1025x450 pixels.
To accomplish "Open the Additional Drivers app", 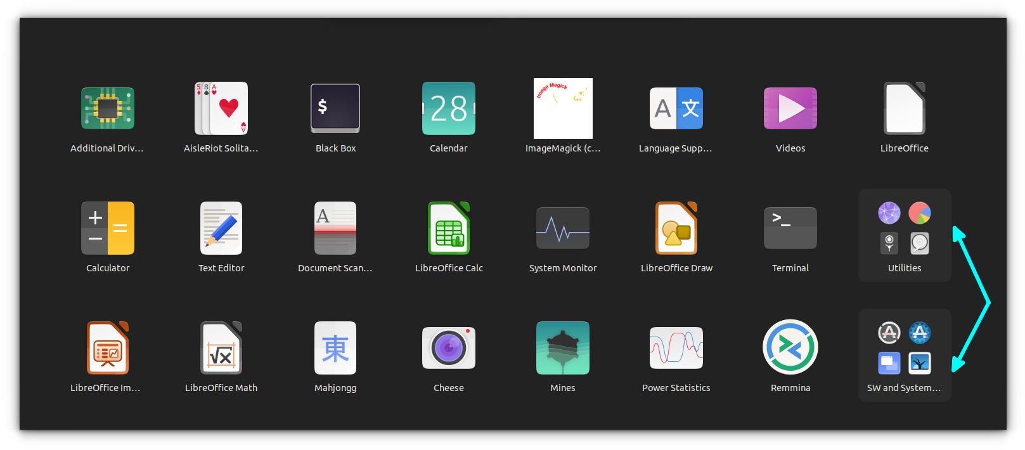I will (108, 108).
